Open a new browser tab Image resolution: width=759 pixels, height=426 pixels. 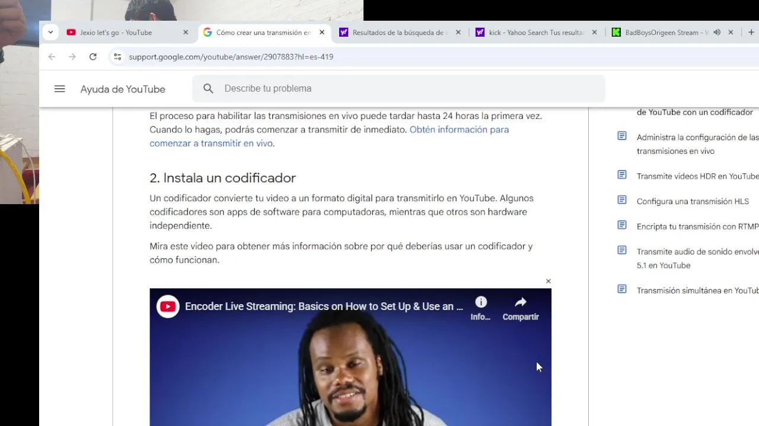pos(751,33)
